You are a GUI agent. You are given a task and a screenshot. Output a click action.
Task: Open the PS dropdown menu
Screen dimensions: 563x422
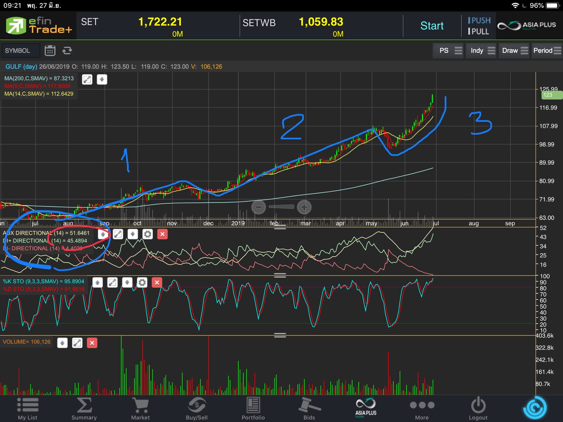(x=448, y=51)
